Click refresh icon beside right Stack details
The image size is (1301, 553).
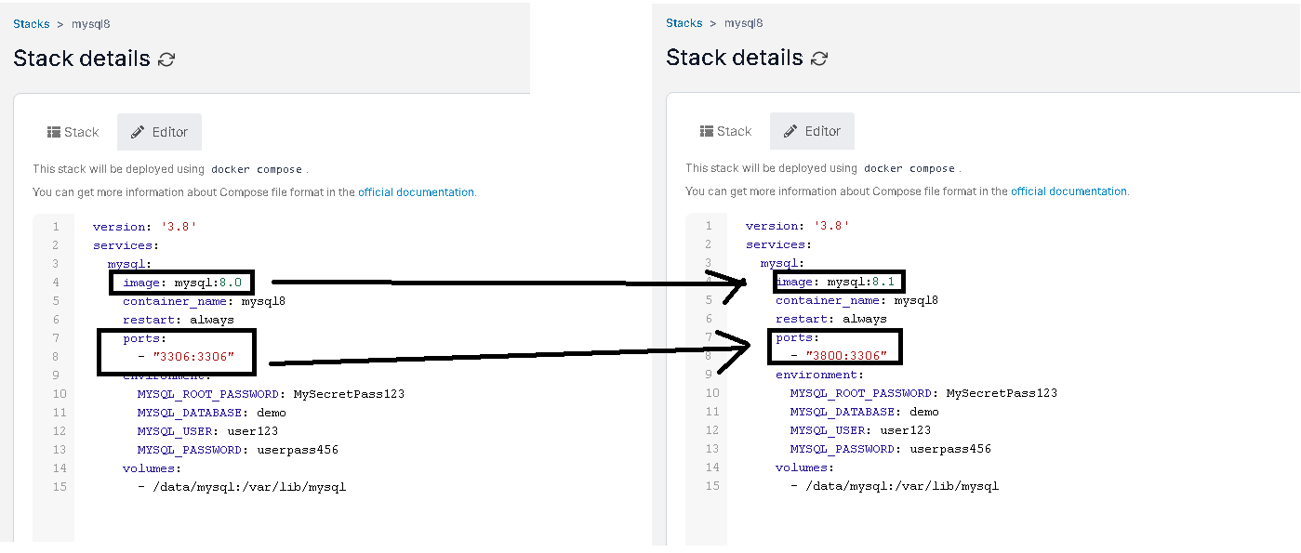[819, 58]
